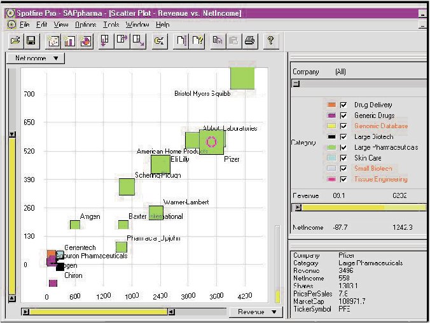Open the Edit menu

click(42, 25)
